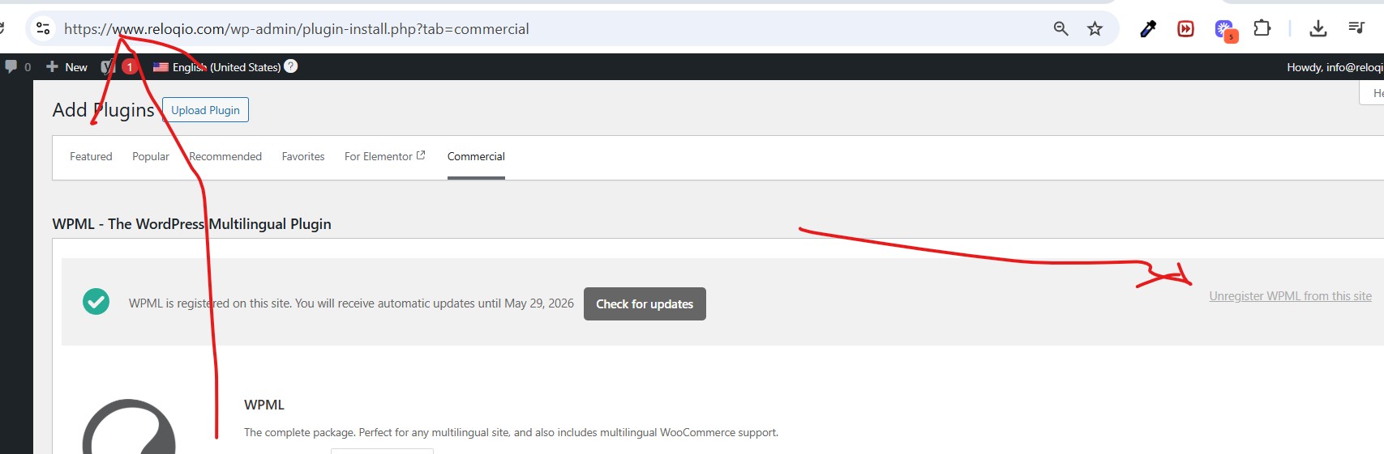This screenshot has height=454, width=1384.
Task: Switch to the Popular tab
Action: 151,156
